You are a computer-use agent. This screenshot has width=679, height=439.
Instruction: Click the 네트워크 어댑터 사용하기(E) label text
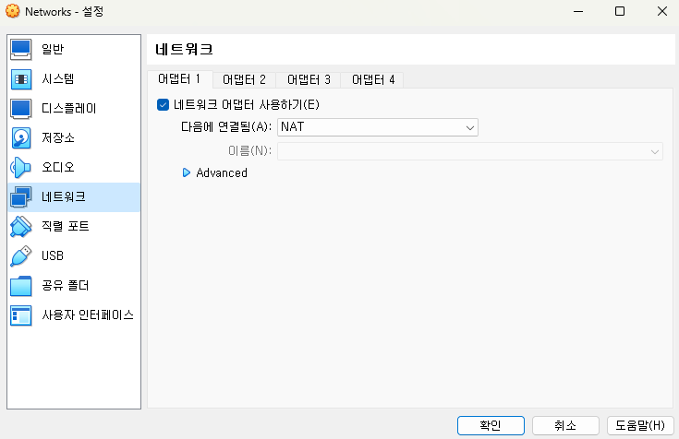pyautogui.click(x=247, y=104)
